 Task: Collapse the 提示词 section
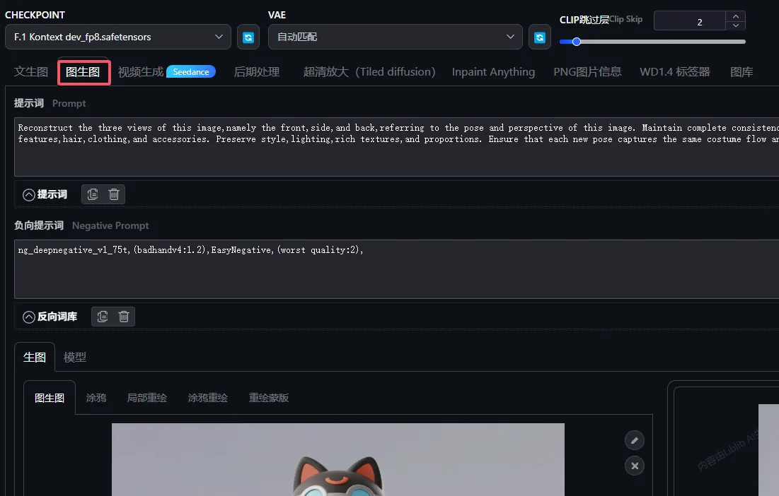29,195
